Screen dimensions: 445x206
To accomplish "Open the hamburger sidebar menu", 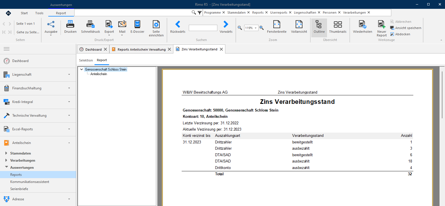I will click(7, 49).
